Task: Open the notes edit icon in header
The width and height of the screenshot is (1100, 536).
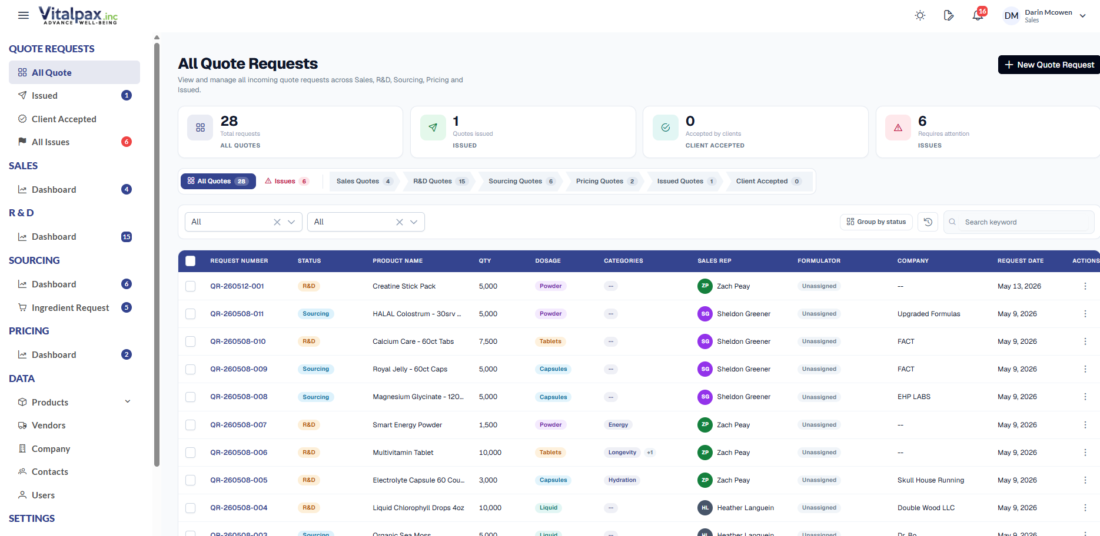Action: tap(949, 15)
